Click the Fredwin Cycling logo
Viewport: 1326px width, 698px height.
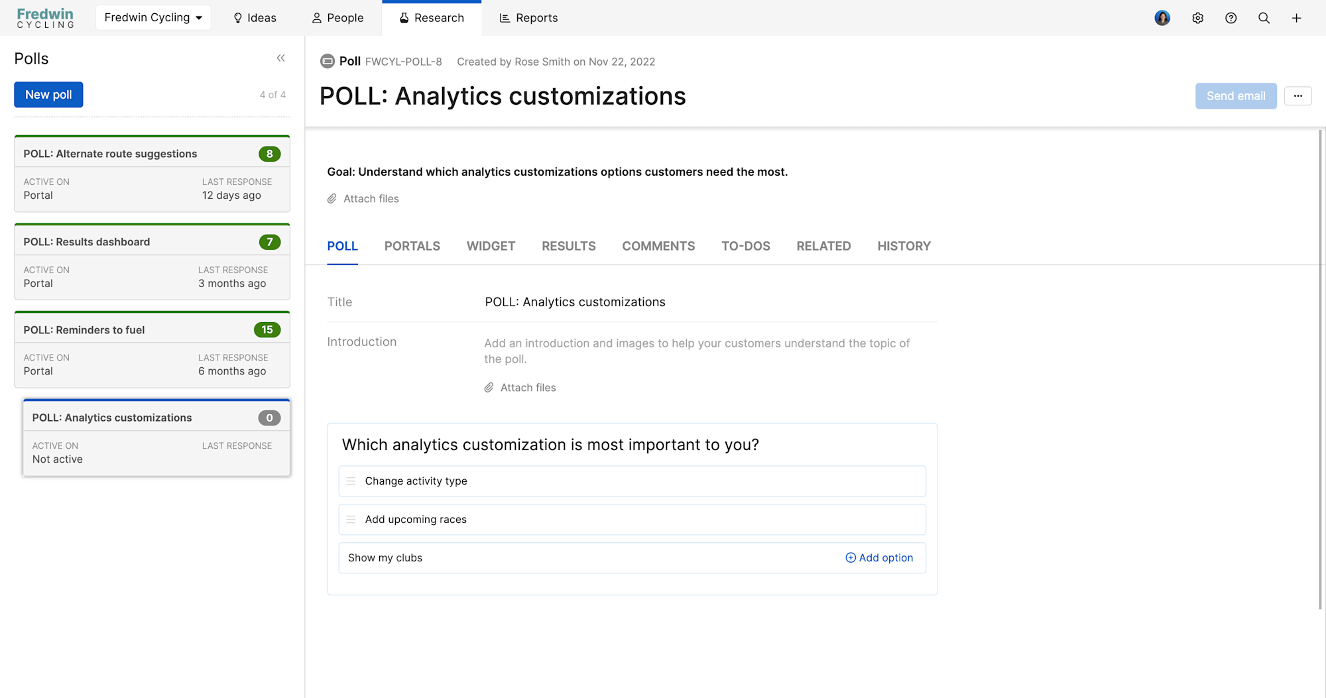pyautogui.click(x=45, y=18)
